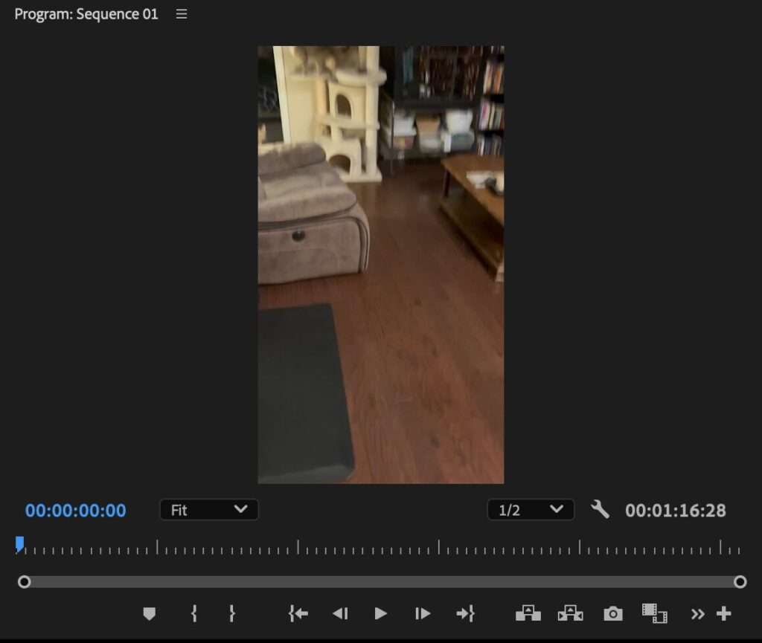762x643 pixels.
Task: Expand the overflow double-chevron menu
Action: click(x=697, y=614)
